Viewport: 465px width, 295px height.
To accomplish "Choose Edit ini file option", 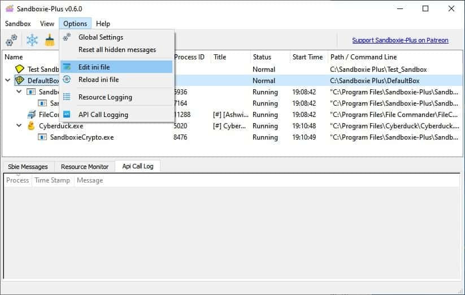I will pyautogui.click(x=116, y=67).
